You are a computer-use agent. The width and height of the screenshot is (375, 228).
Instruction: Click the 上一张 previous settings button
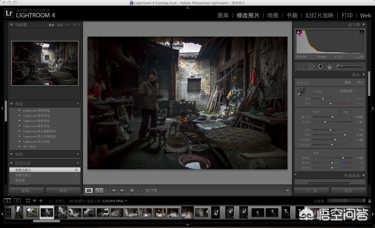(x=312, y=191)
